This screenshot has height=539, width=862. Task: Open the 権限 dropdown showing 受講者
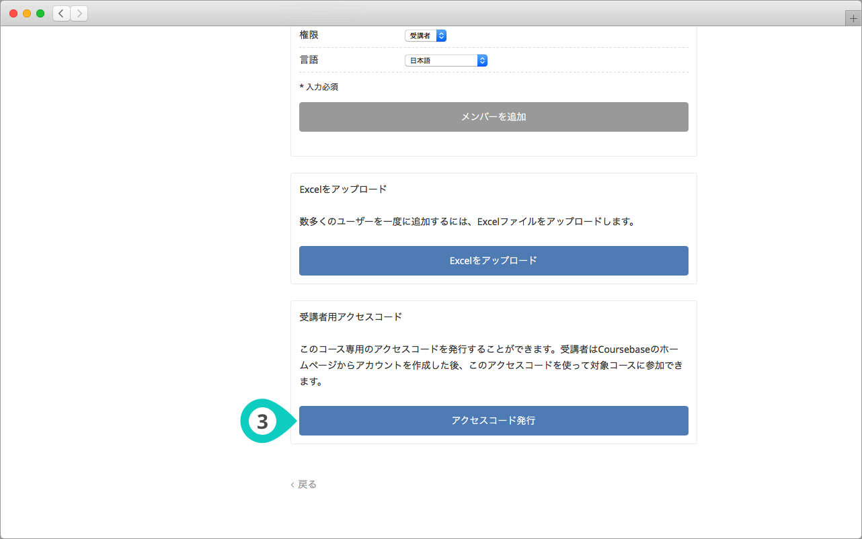coord(425,36)
